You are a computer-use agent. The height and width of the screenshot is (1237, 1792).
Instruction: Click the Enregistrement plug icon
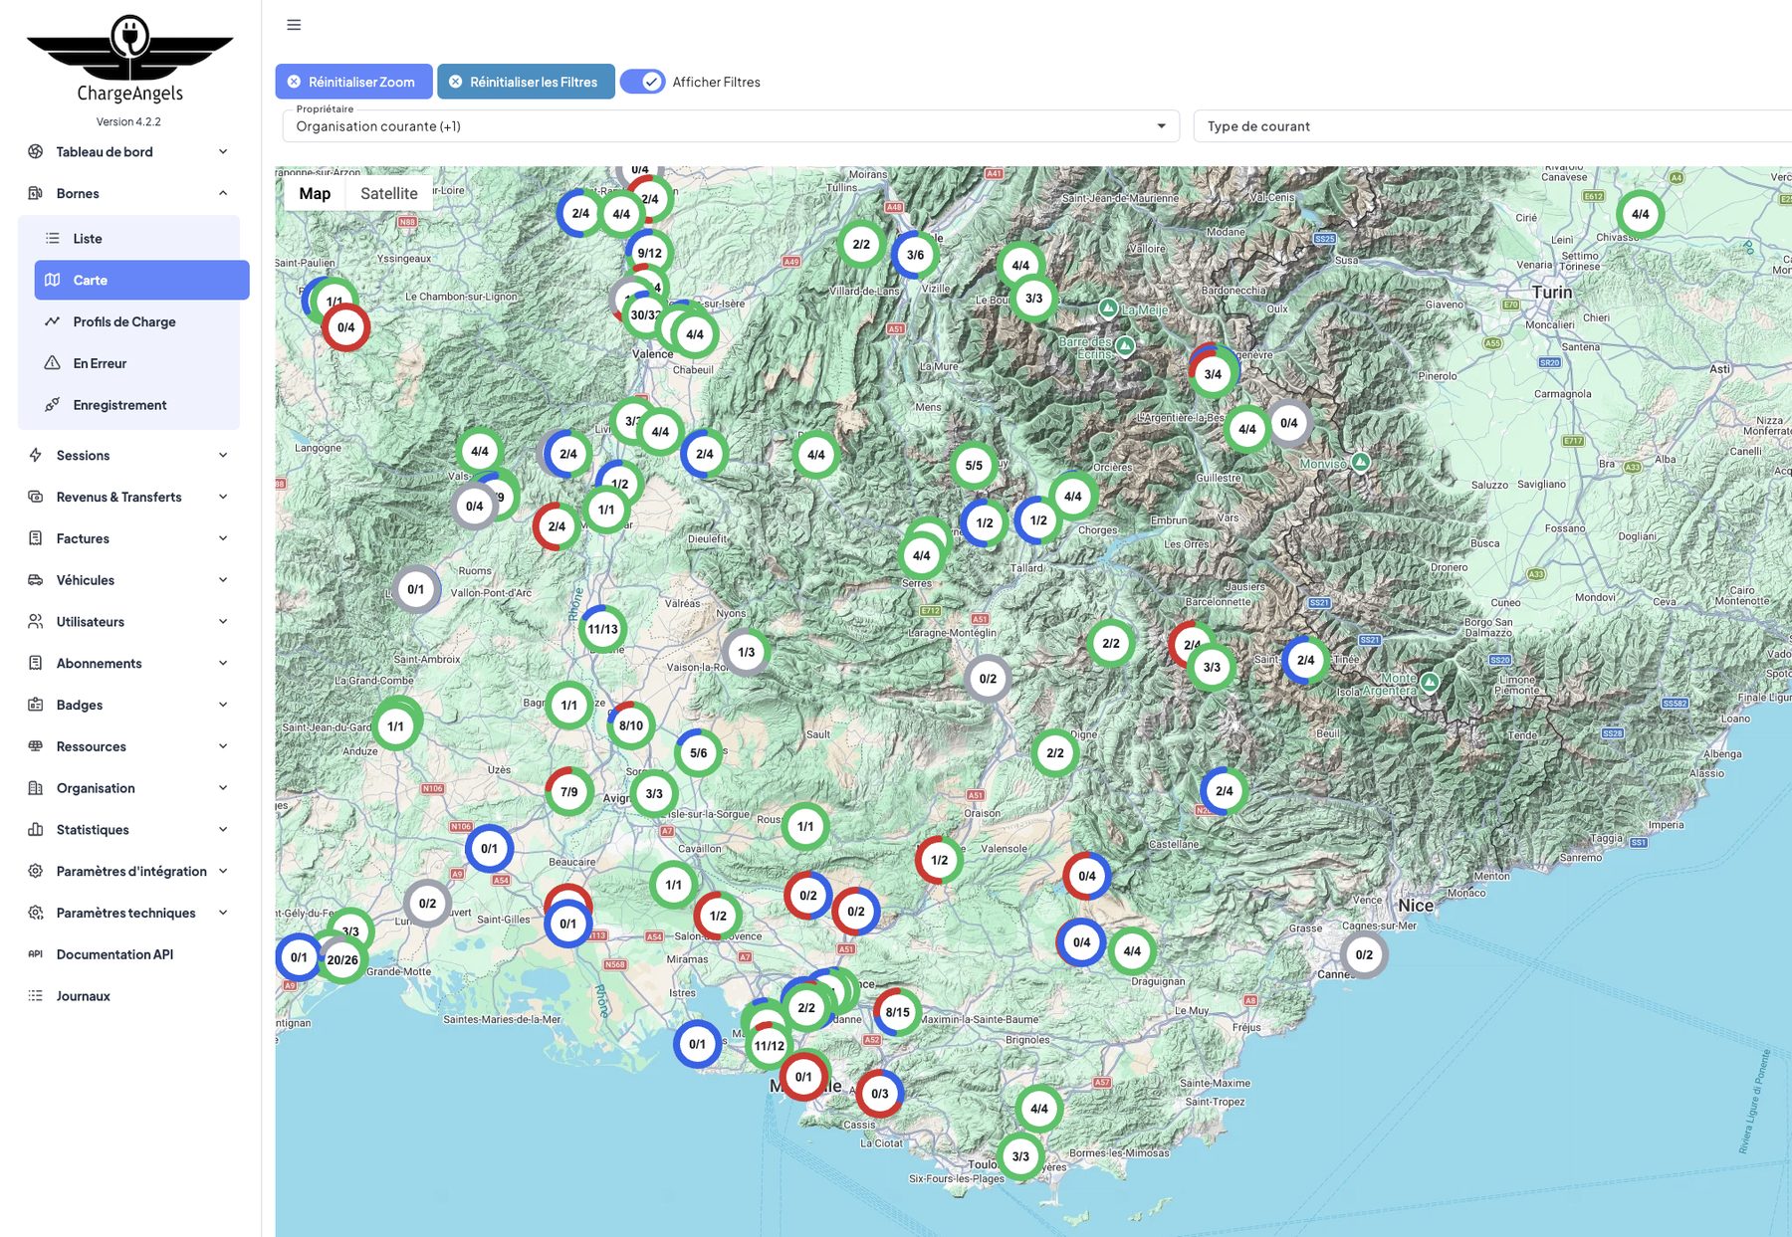click(x=53, y=405)
